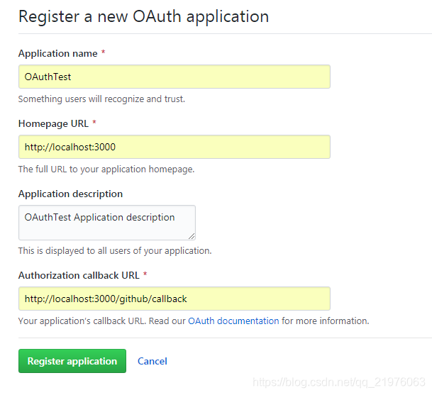Click the red asterisk beside Homepage URL

(x=94, y=123)
